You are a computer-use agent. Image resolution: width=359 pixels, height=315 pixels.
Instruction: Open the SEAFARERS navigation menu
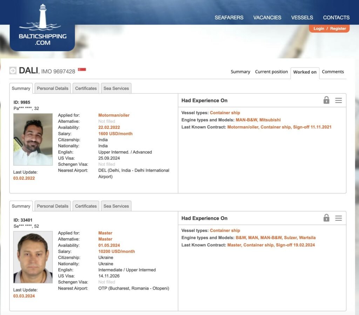tap(229, 17)
